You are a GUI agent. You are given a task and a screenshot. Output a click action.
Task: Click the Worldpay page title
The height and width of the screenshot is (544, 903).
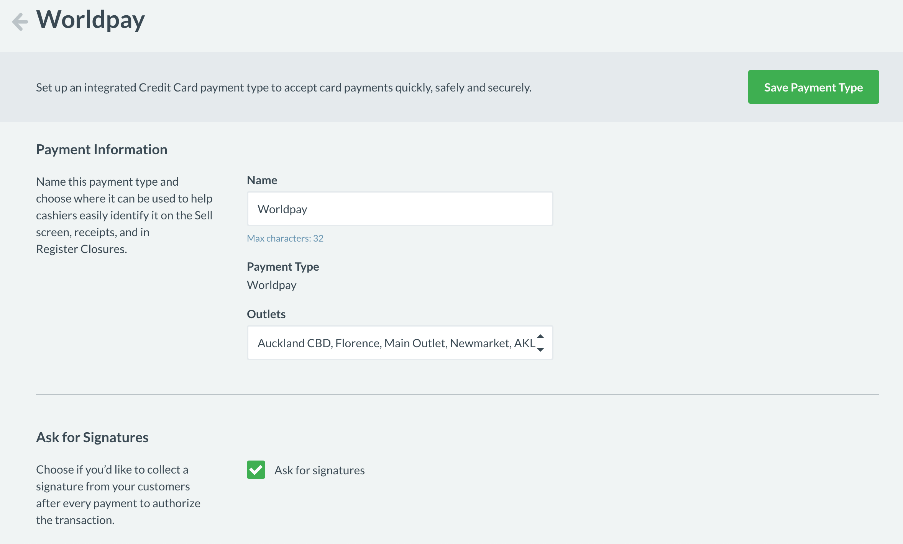90,19
